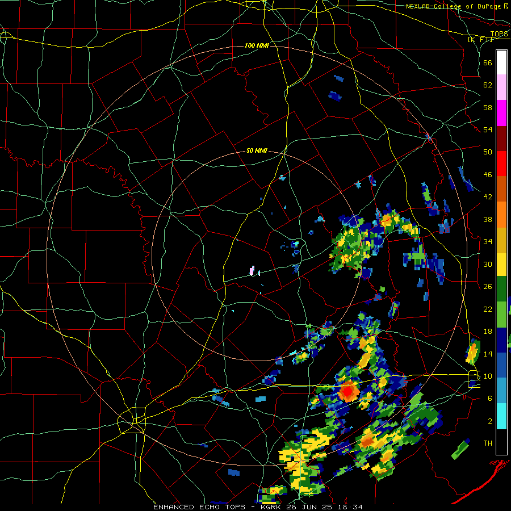Click the legend value 54
This screenshot has width=511, height=511.
[x=488, y=129]
